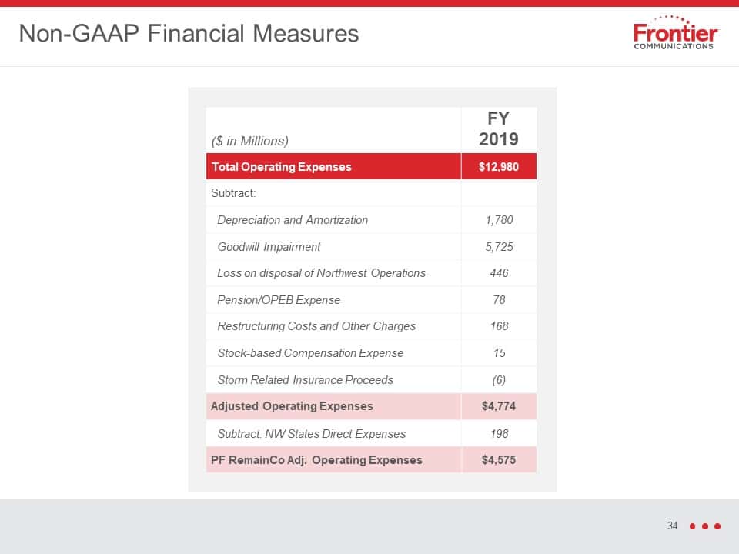739x554 pixels.
Task: Select the Restructuring Costs and Other Charges row
Action: point(371,326)
